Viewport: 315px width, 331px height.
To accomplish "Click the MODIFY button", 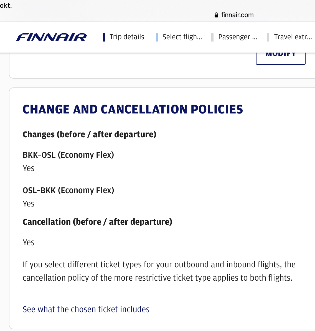I will (x=281, y=58).
